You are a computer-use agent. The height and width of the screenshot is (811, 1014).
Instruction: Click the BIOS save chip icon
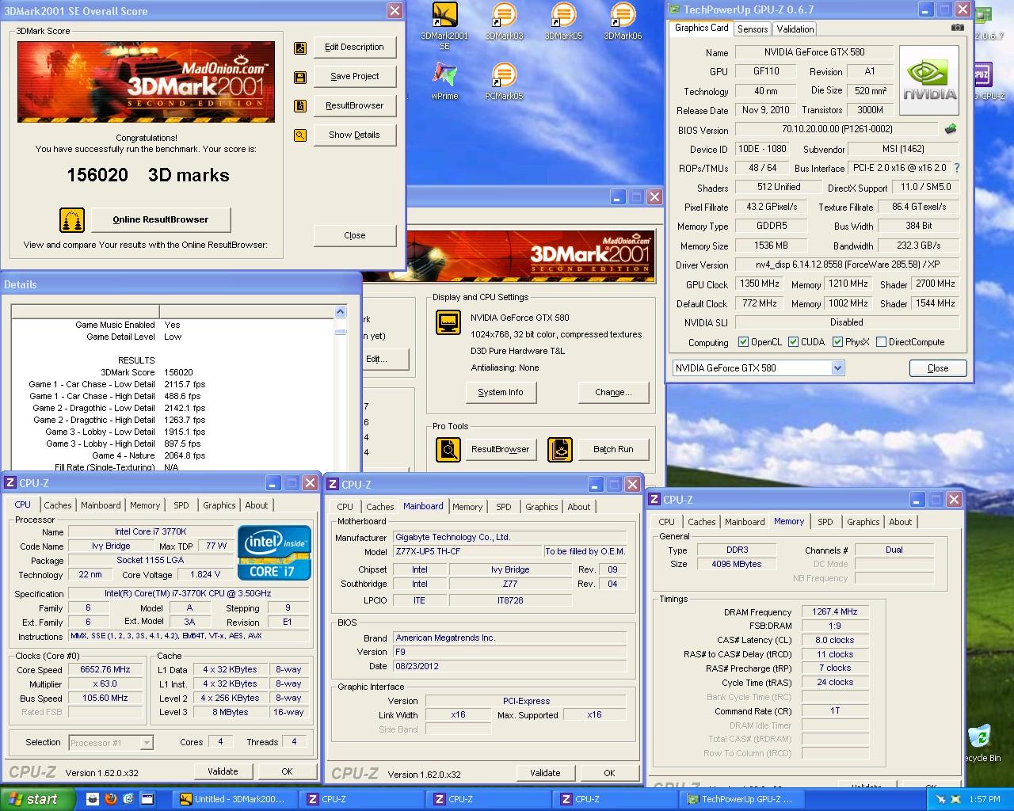(x=951, y=129)
